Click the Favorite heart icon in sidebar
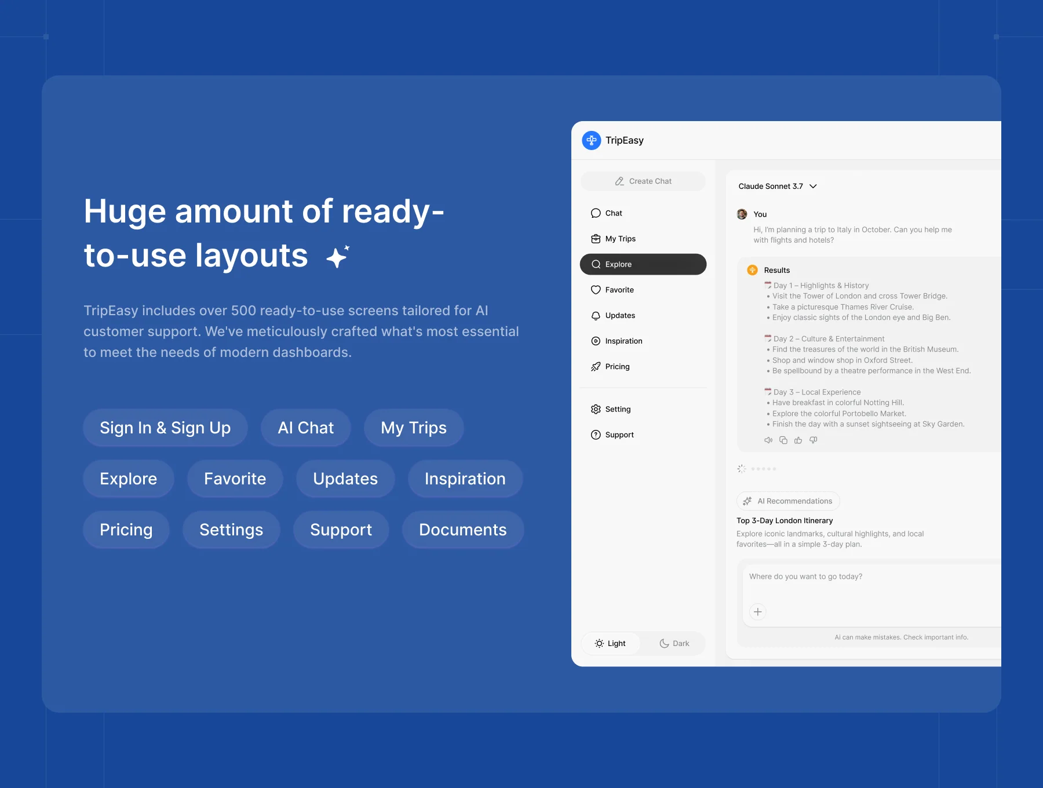The width and height of the screenshot is (1043, 788). [596, 290]
